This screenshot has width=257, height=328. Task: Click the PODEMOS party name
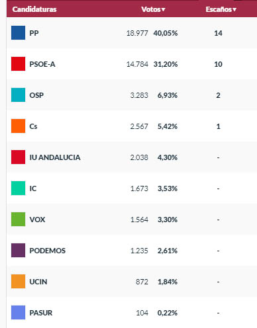point(48,251)
